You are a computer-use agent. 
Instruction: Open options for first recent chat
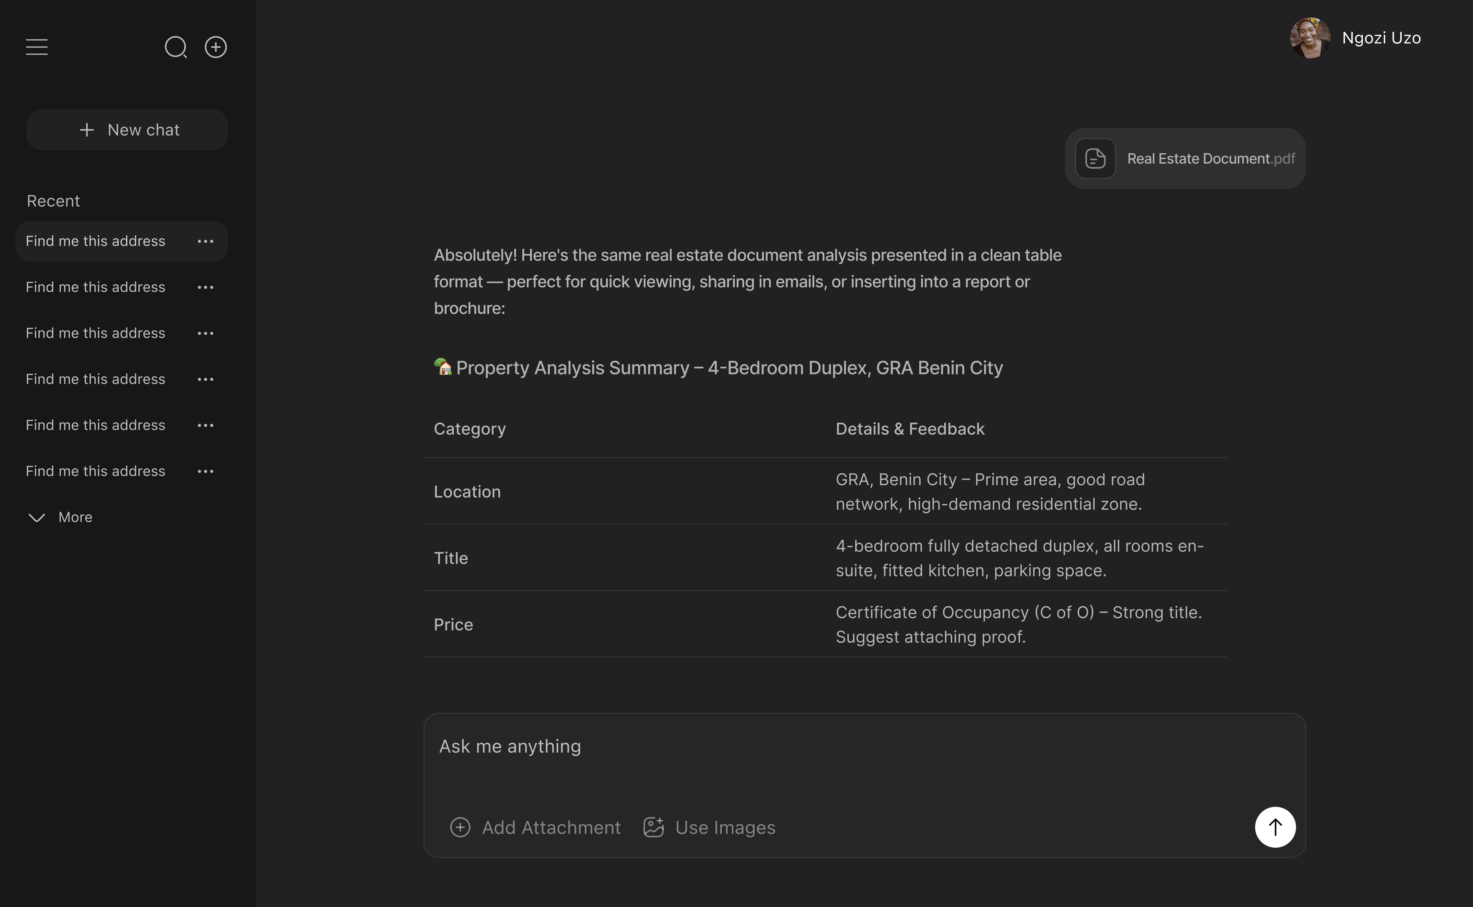point(205,241)
